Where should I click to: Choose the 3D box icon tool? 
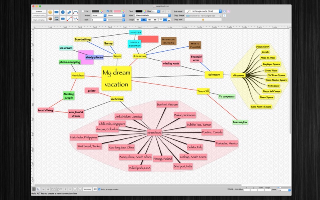[50, 19]
